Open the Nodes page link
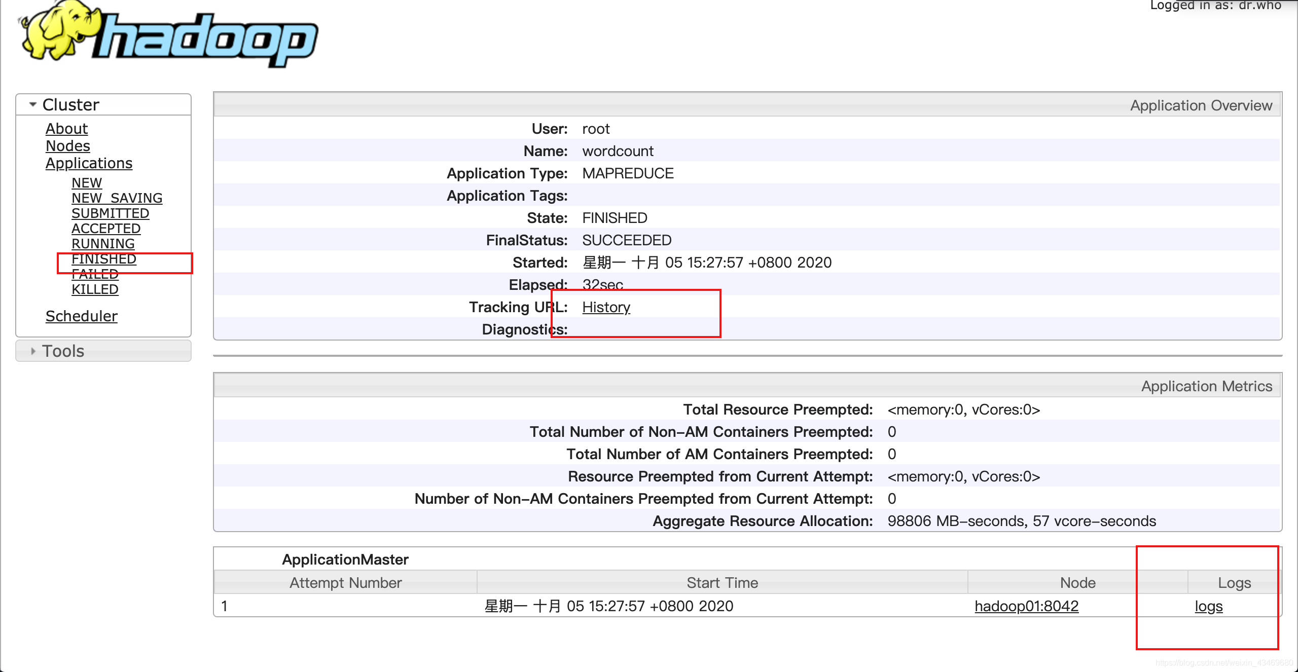1298x672 pixels. [67, 146]
